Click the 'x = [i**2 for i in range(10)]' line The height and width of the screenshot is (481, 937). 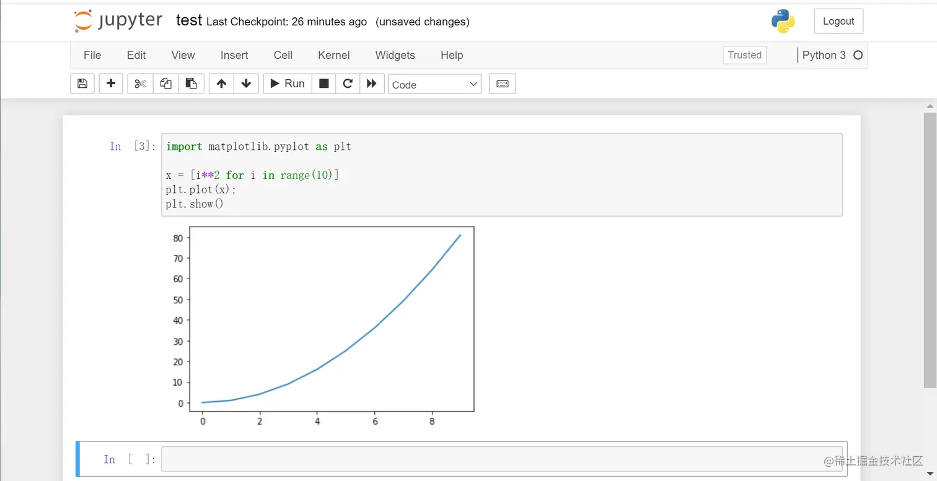point(253,175)
